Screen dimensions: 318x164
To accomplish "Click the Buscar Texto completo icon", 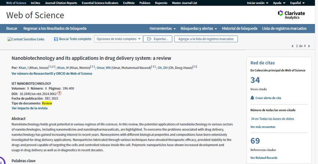I will 56,39.
